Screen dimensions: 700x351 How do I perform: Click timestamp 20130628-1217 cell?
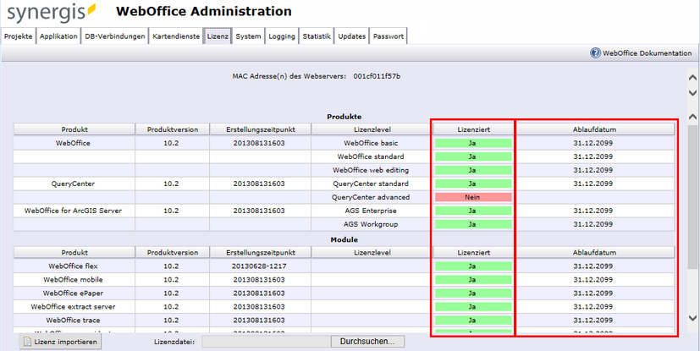click(x=259, y=266)
